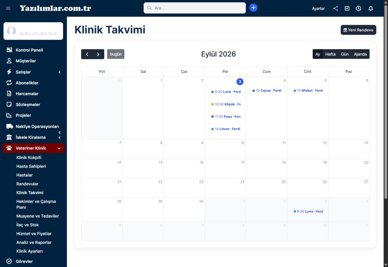Open the share icon in header
Image resolution: width=388 pixels, height=267 pixels.
(335, 8)
